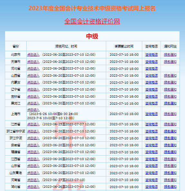Open 咨询电话 link for 安徽省
This screenshot has width=185, height=191.
click(151, 145)
